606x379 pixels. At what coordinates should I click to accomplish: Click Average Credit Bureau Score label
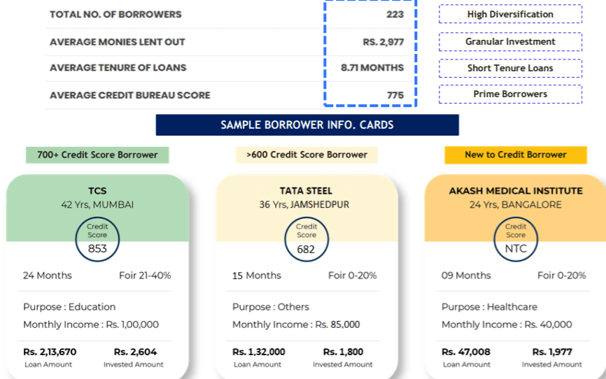130,95
